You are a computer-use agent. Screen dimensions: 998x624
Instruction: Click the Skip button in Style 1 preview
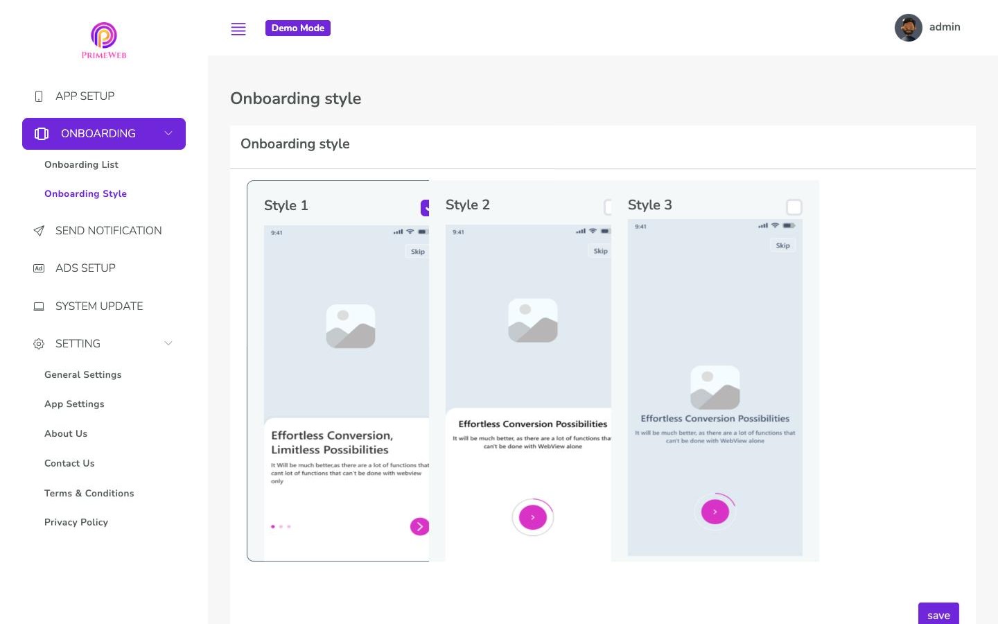tap(417, 252)
